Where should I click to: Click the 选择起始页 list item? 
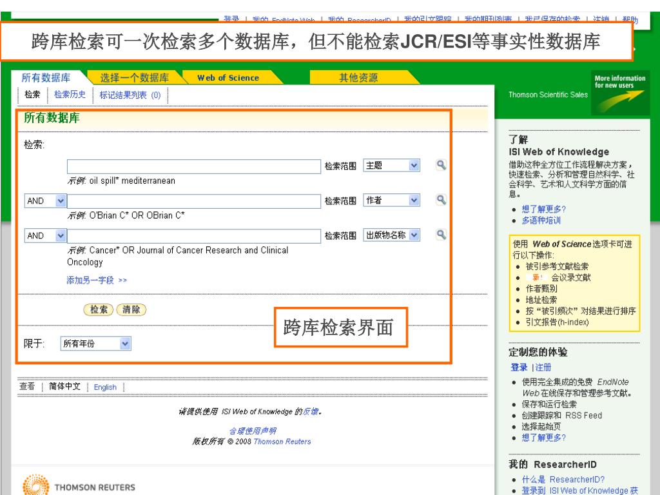541,427
